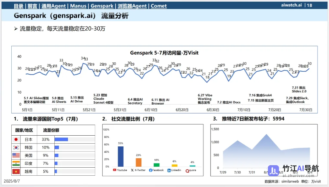The height and width of the screenshot is (187, 329).
Task: Click the 7% share value for India
Action: [46, 163]
